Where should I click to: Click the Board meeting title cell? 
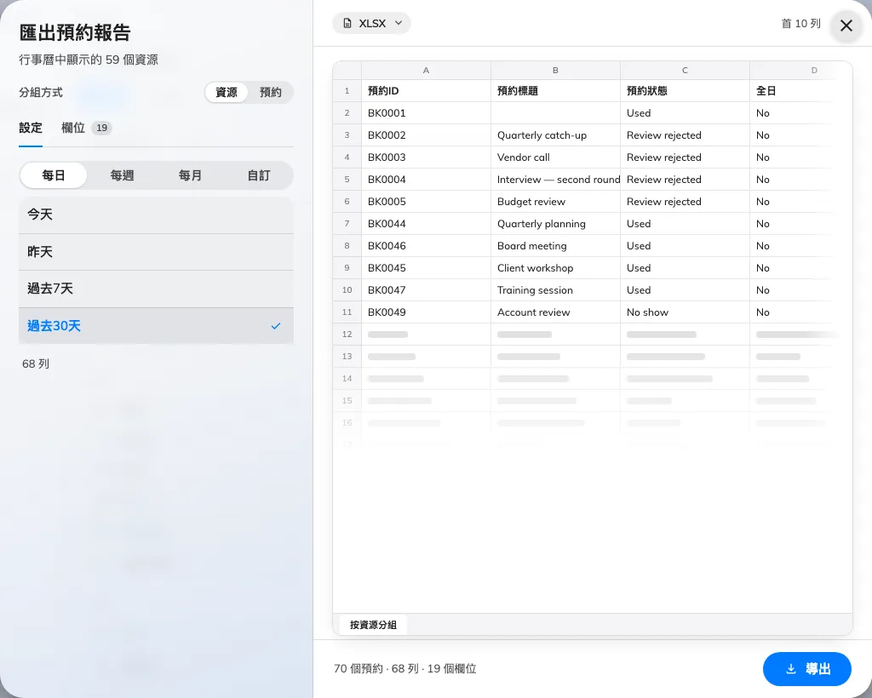click(x=555, y=246)
